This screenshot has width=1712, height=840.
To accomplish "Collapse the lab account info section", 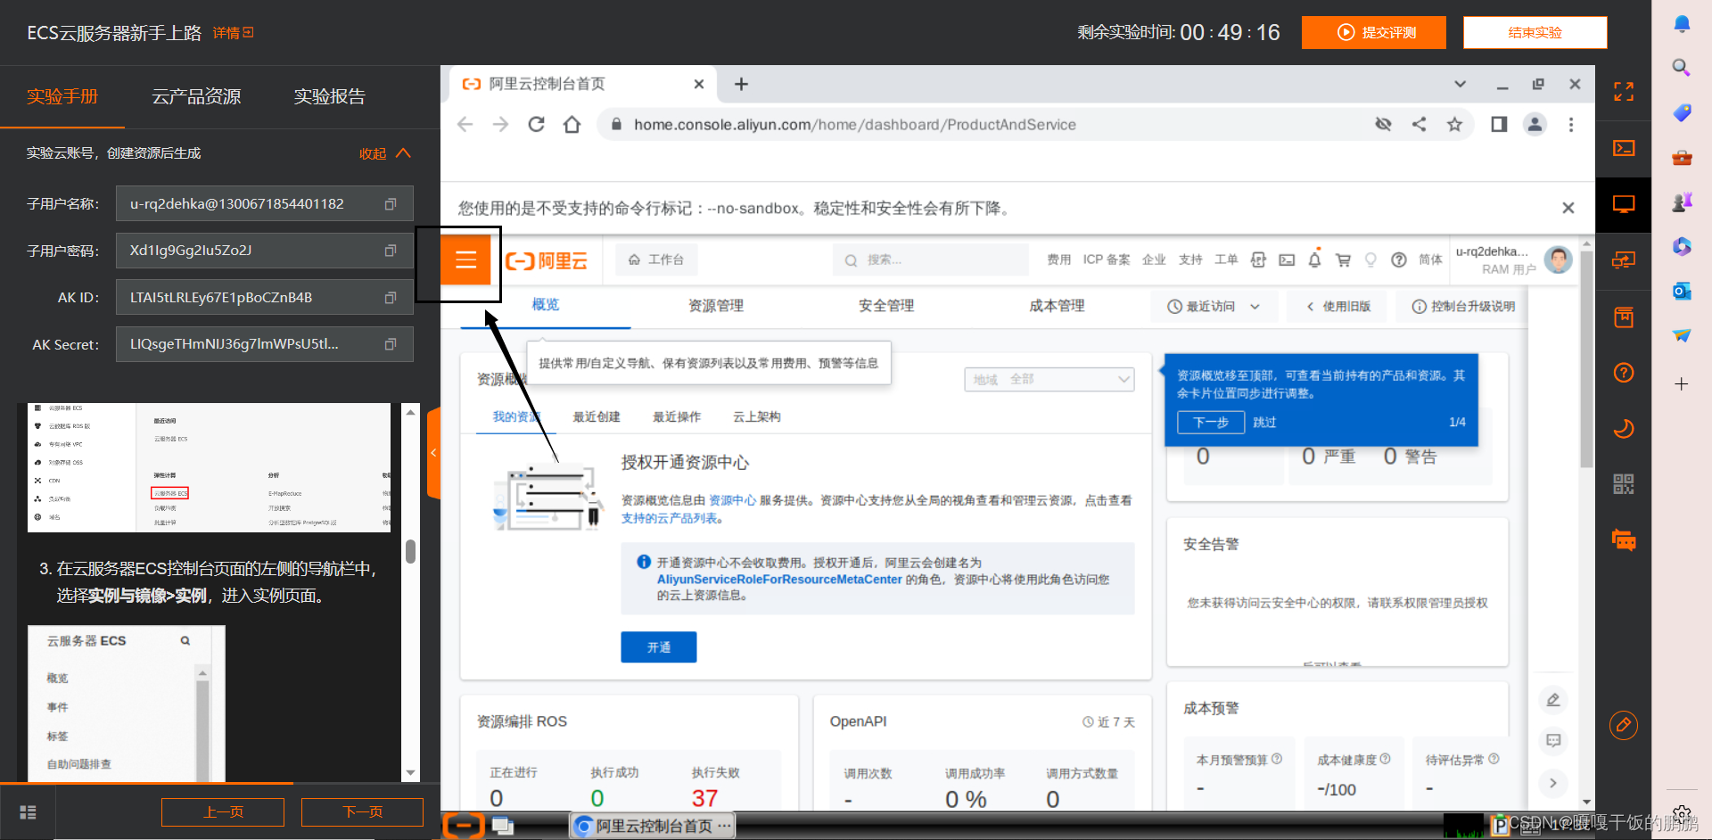I will tap(385, 153).
